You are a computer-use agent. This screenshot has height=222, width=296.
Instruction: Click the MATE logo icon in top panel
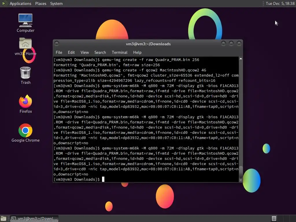[5, 3]
